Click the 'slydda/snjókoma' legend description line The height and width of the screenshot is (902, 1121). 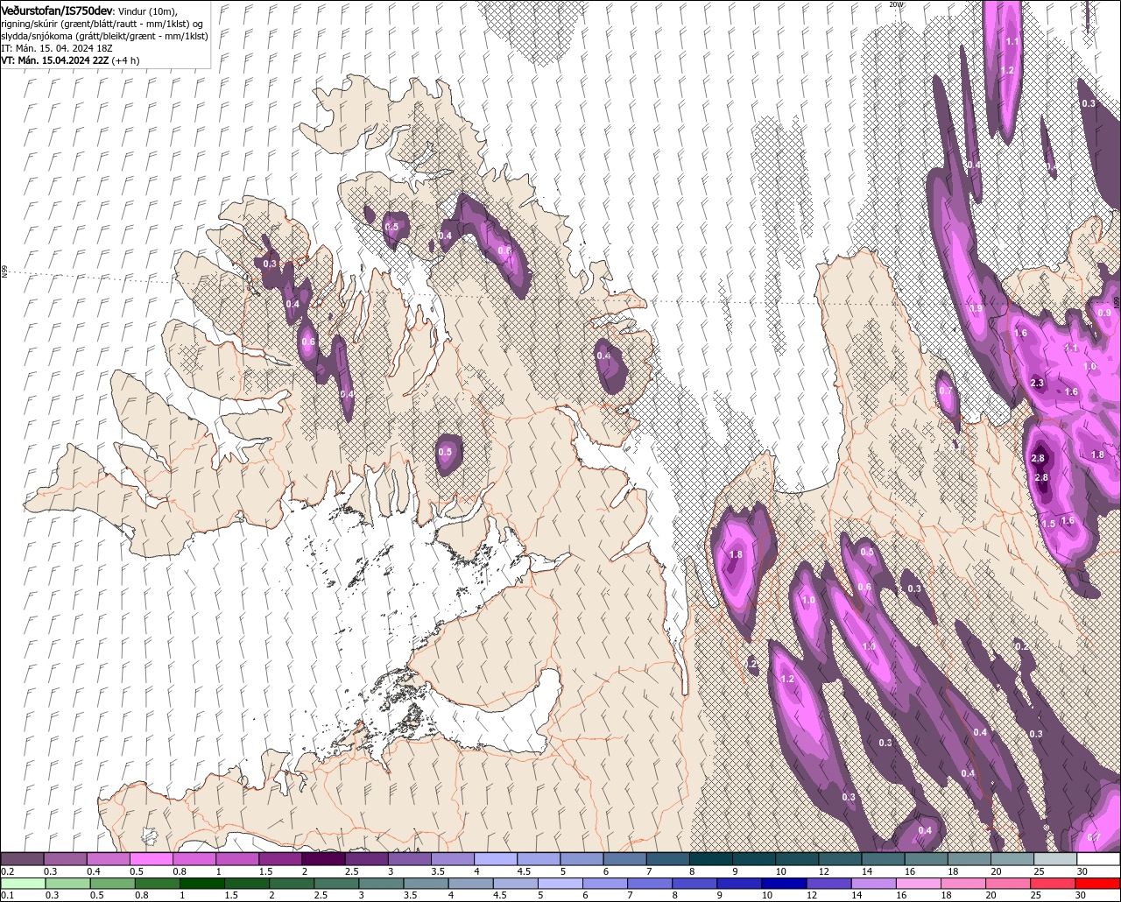tap(104, 36)
